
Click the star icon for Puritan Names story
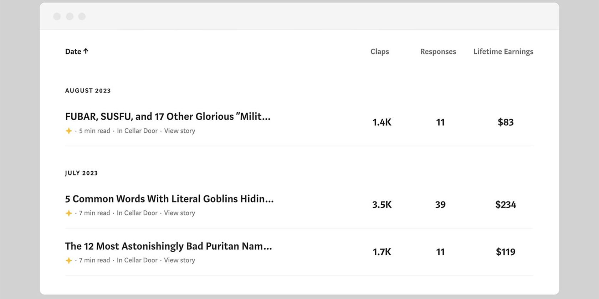click(69, 261)
